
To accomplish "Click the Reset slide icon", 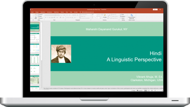I will pos(41,16).
